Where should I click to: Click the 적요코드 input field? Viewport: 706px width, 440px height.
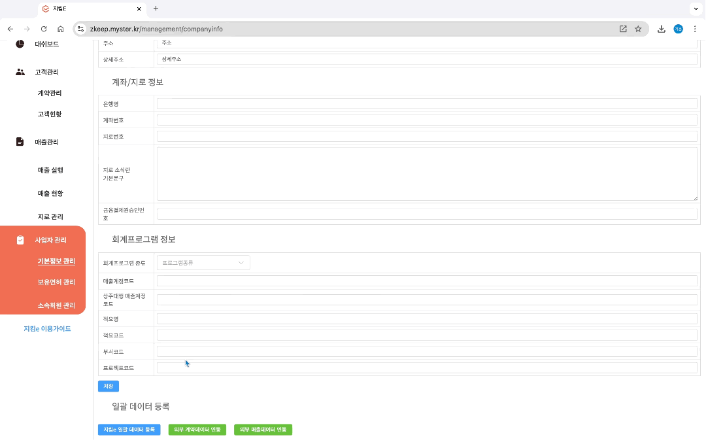tap(428, 335)
